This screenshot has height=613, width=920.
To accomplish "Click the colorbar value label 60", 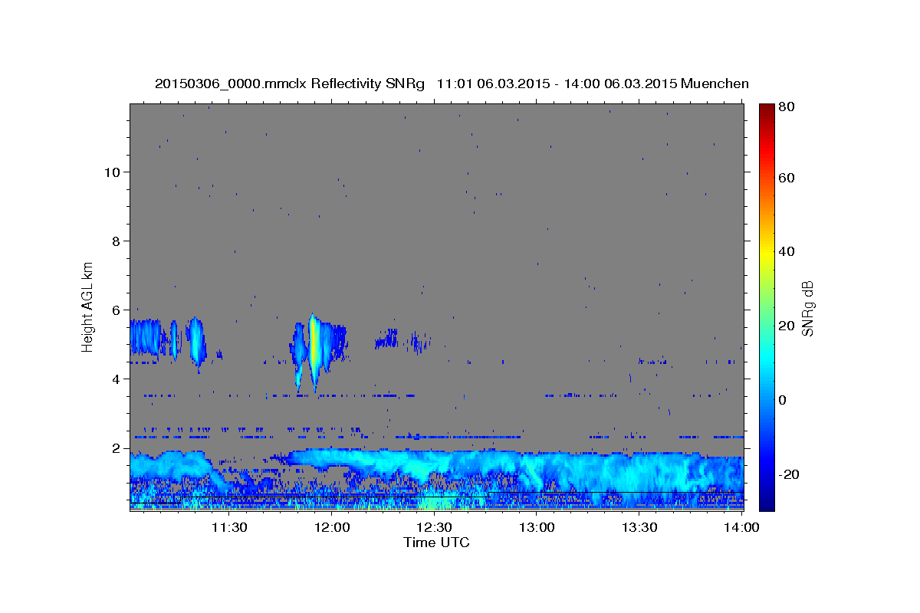I will click(x=786, y=178).
